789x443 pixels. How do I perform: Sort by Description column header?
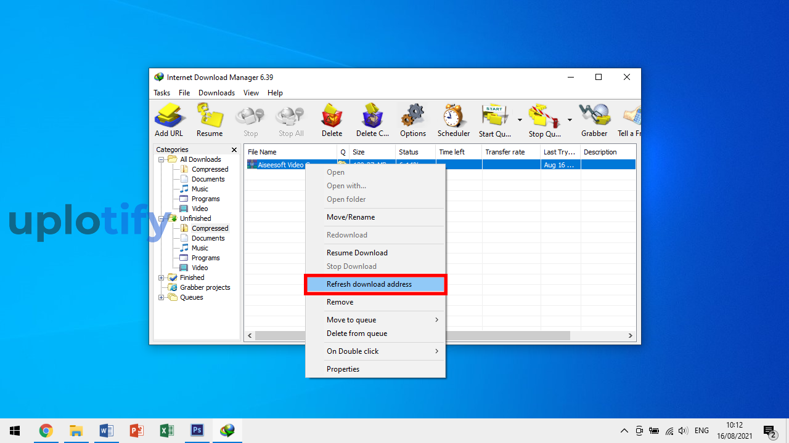click(x=608, y=152)
